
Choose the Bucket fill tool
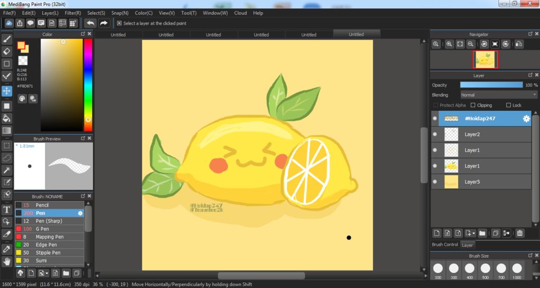pos(7,118)
